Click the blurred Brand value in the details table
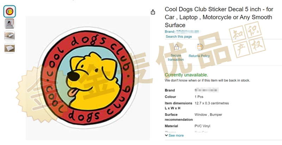The width and height of the screenshot is (282, 145). (x=207, y=90)
